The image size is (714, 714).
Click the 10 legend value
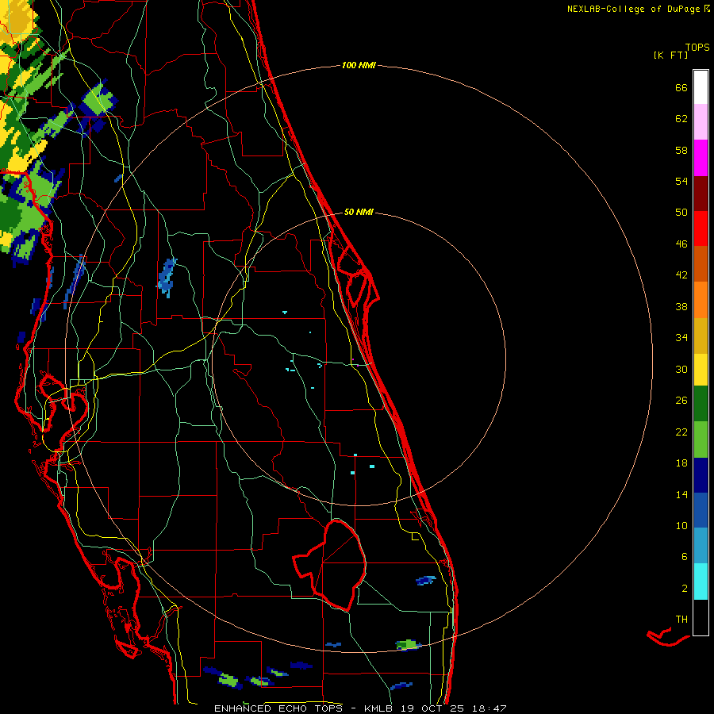coord(681,526)
